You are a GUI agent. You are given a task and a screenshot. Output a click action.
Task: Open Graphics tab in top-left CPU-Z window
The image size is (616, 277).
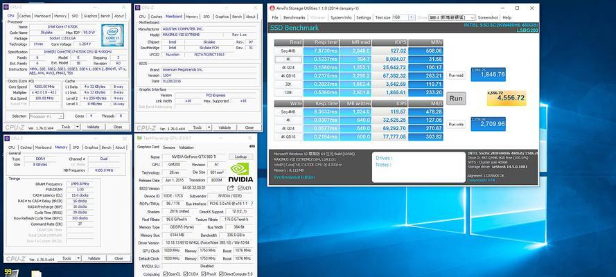coord(90,16)
